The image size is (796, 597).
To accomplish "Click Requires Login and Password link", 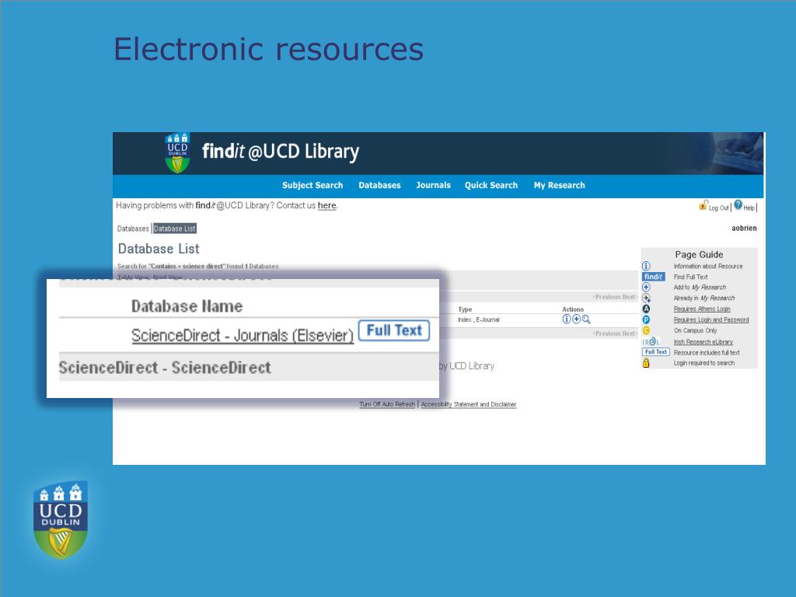I will (711, 319).
